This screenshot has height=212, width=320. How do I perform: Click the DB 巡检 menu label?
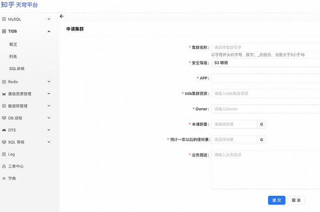(15, 118)
